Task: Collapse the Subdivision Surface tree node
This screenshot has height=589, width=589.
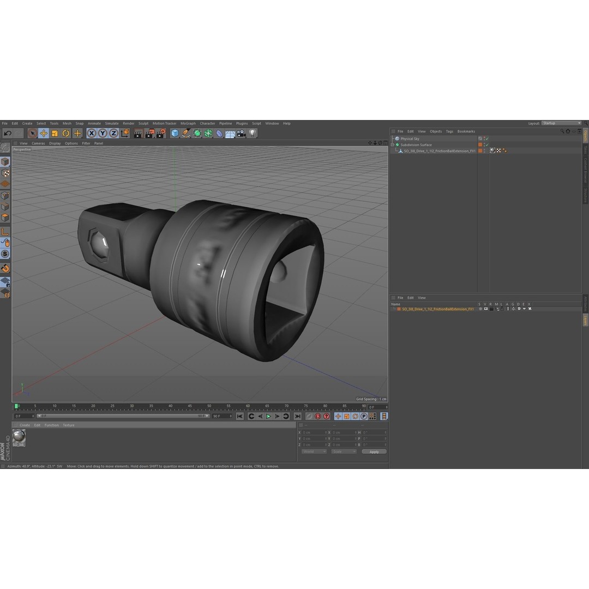Action: 393,145
